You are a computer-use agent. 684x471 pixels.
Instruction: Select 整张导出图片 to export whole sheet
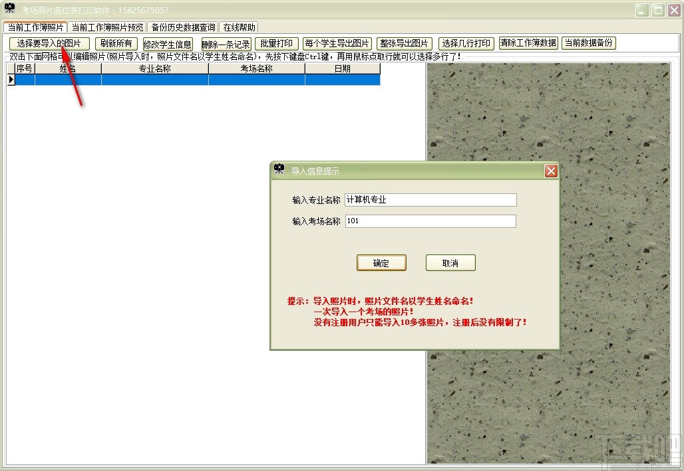tap(405, 43)
